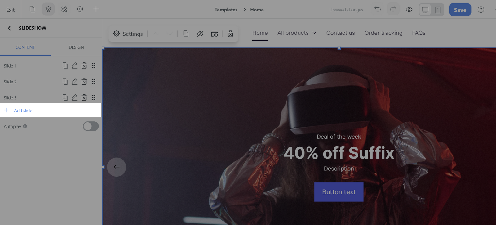Click the add-to-library toolbar icon
This screenshot has width=496, height=225.
[215, 34]
